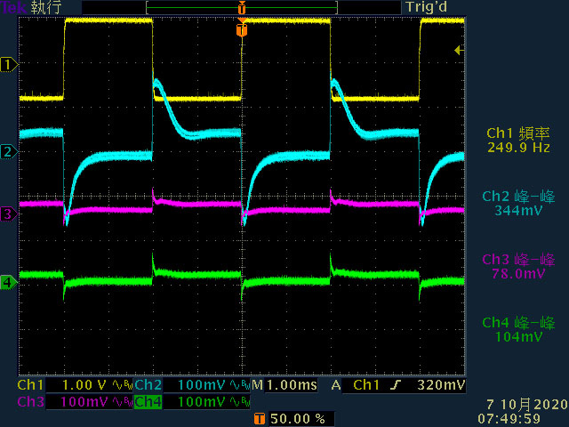Click the rising edge trigger slope icon

(396, 385)
